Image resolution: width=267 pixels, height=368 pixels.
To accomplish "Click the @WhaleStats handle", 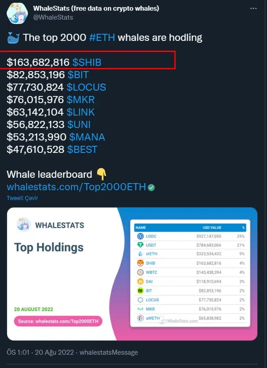I will click(x=53, y=17).
